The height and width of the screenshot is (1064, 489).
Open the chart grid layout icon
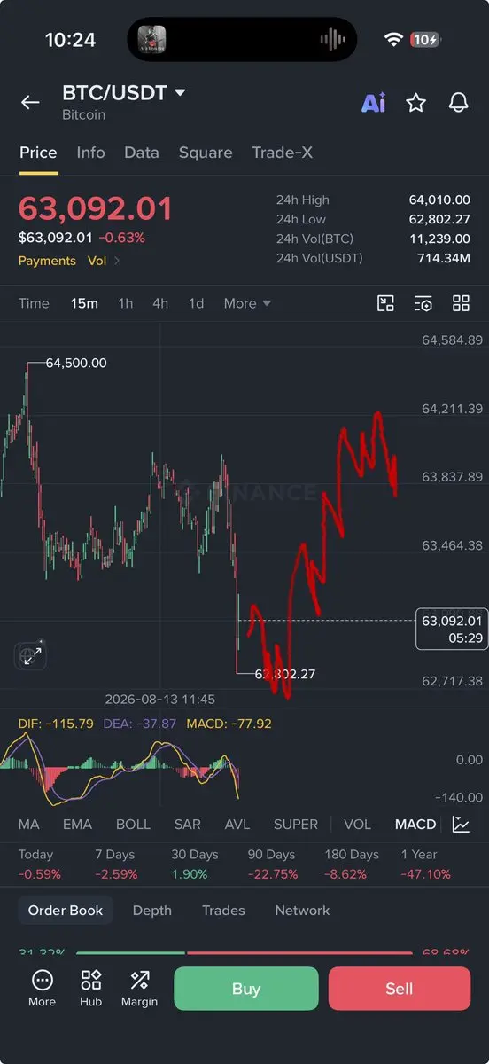click(461, 303)
